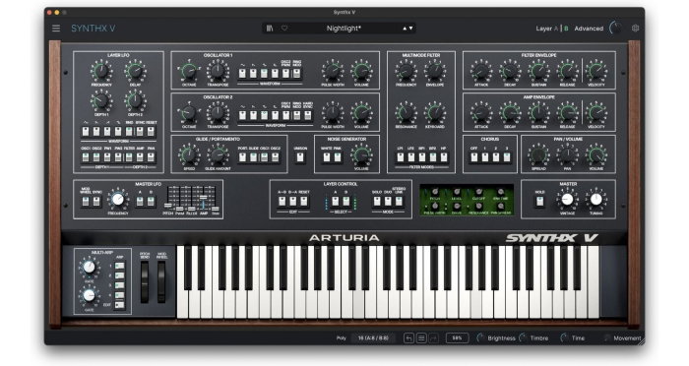This screenshot has width=689, height=366.
Task: Toggle Layer LFO sine waveform switch
Action: point(86,132)
